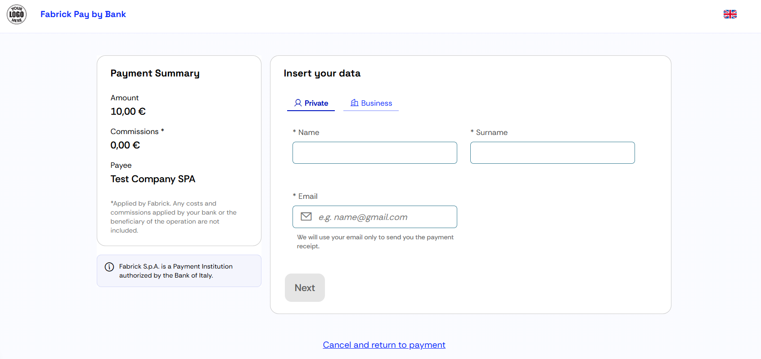Click the Payment Summary heading
Image resolution: width=761 pixels, height=359 pixels.
[155, 73]
